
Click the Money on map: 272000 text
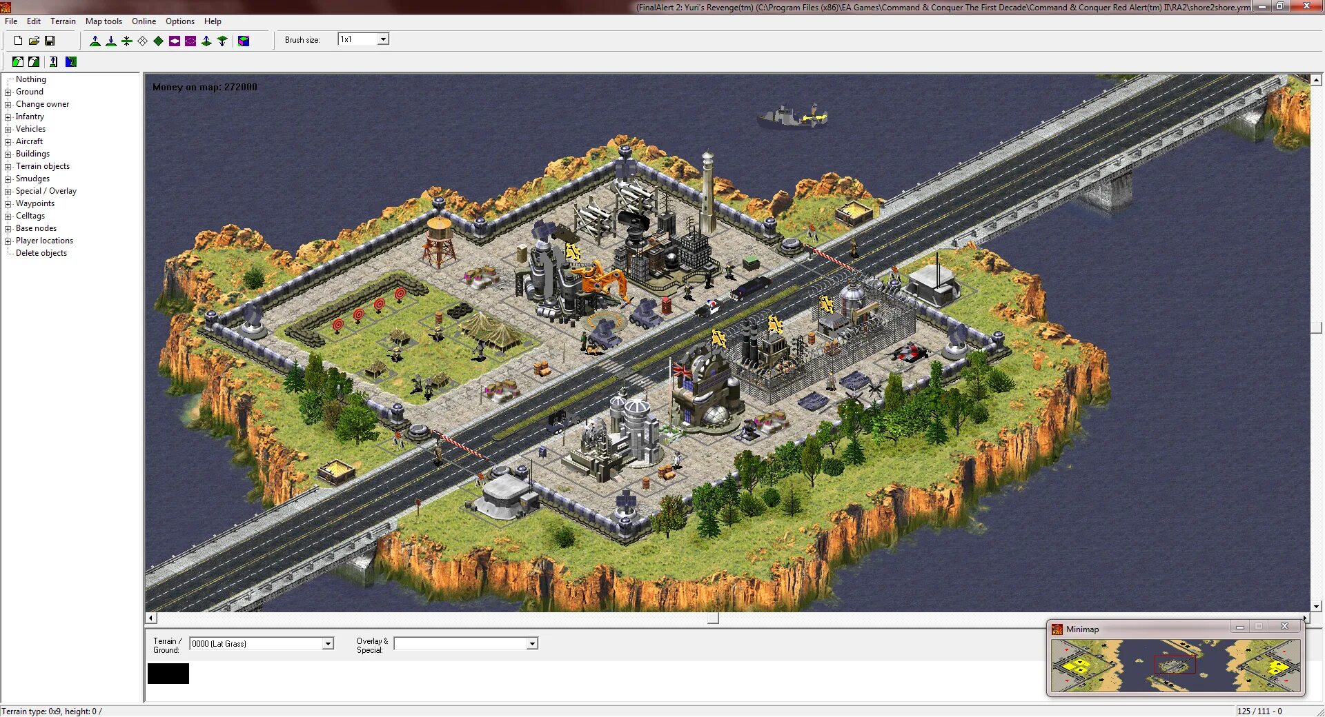pos(204,87)
